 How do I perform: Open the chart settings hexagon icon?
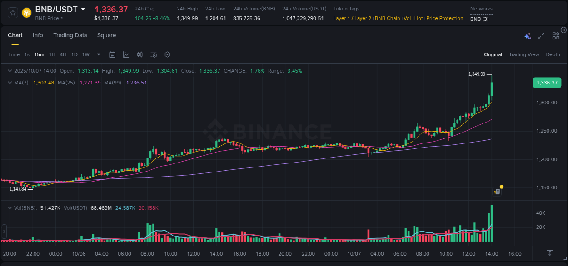167,54
